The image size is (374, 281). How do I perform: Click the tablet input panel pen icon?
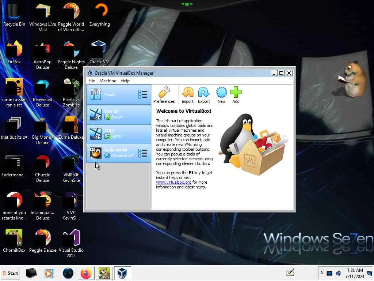[290, 272]
